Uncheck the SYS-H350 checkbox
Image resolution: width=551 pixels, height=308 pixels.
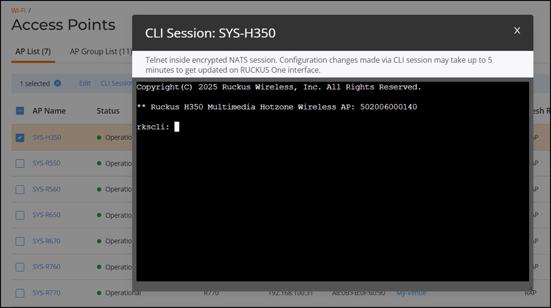point(20,137)
